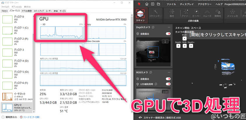Viewport: 246px width, 120px height.
Task: Select the スキャン (Scan) tool button
Action: (141, 15)
